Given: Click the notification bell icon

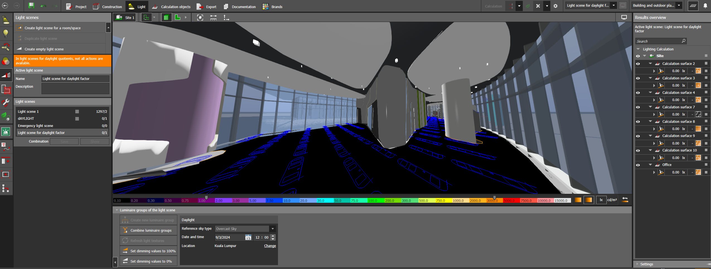Looking at the screenshot, I should (x=705, y=6).
